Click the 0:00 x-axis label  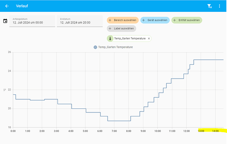[x=13, y=131]
